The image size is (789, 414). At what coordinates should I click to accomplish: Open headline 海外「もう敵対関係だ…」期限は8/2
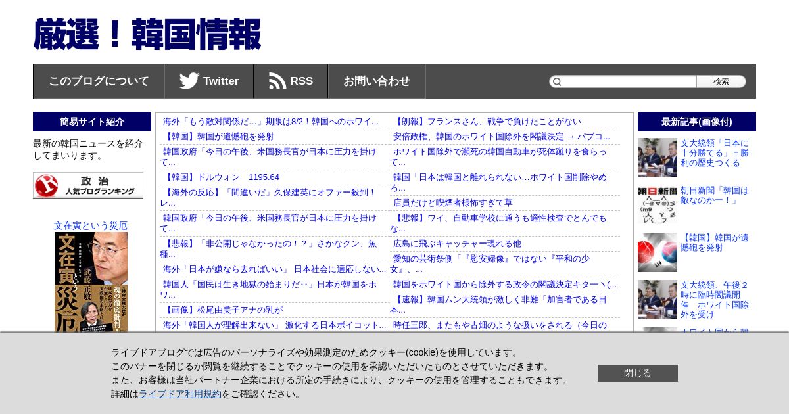point(271,122)
